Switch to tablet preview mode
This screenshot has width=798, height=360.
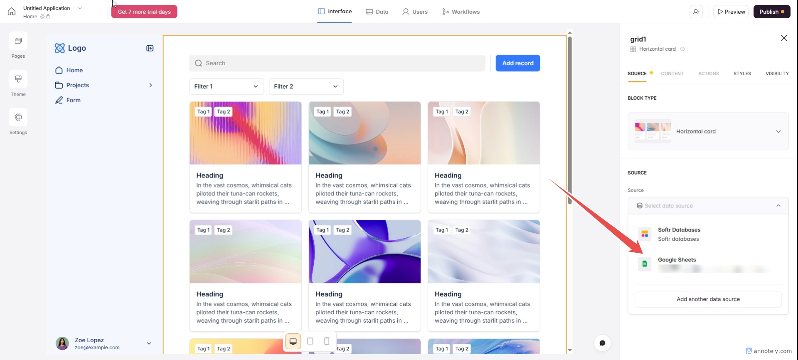point(310,341)
